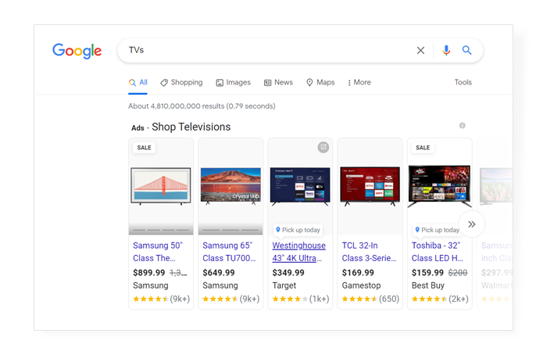Click the TCL 32-In TV product image
The width and height of the screenshot is (547, 355).
(x=370, y=186)
